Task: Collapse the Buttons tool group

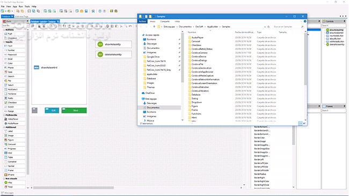Action: tap(4, 30)
